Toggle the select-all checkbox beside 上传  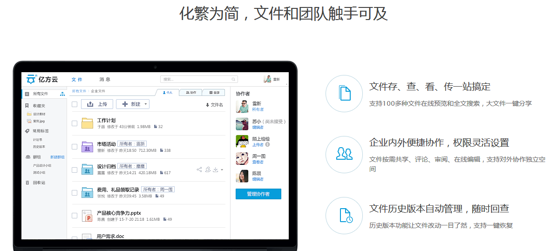click(75, 104)
